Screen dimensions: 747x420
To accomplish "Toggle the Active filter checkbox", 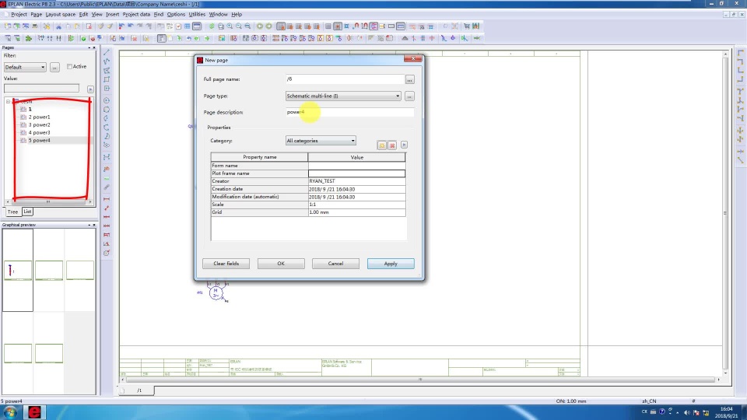I will pos(69,67).
